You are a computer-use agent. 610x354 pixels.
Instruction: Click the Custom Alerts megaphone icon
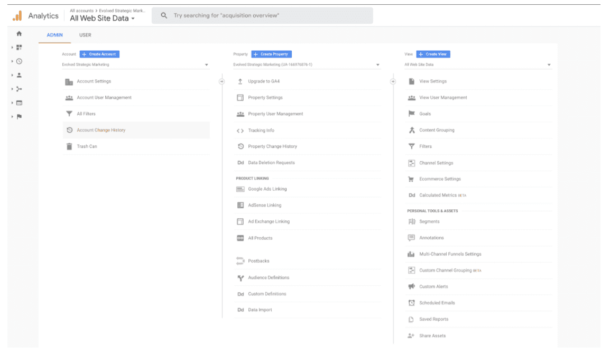(x=411, y=287)
